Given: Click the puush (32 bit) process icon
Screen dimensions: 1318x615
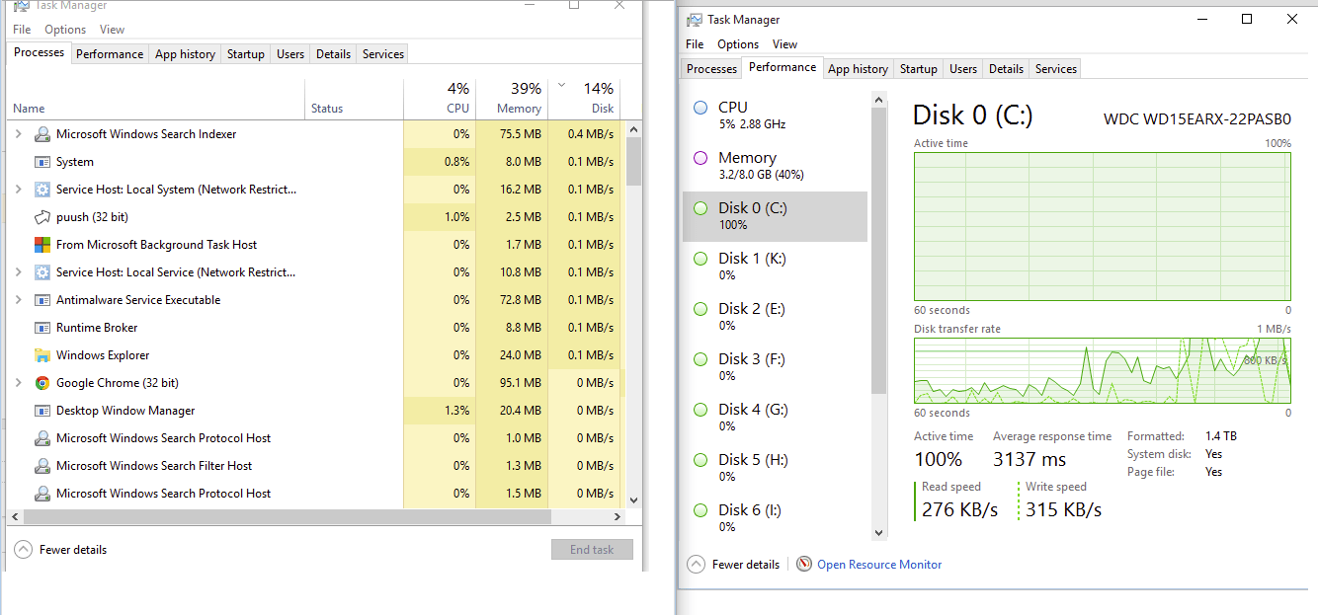Looking at the screenshot, I should coord(42,217).
